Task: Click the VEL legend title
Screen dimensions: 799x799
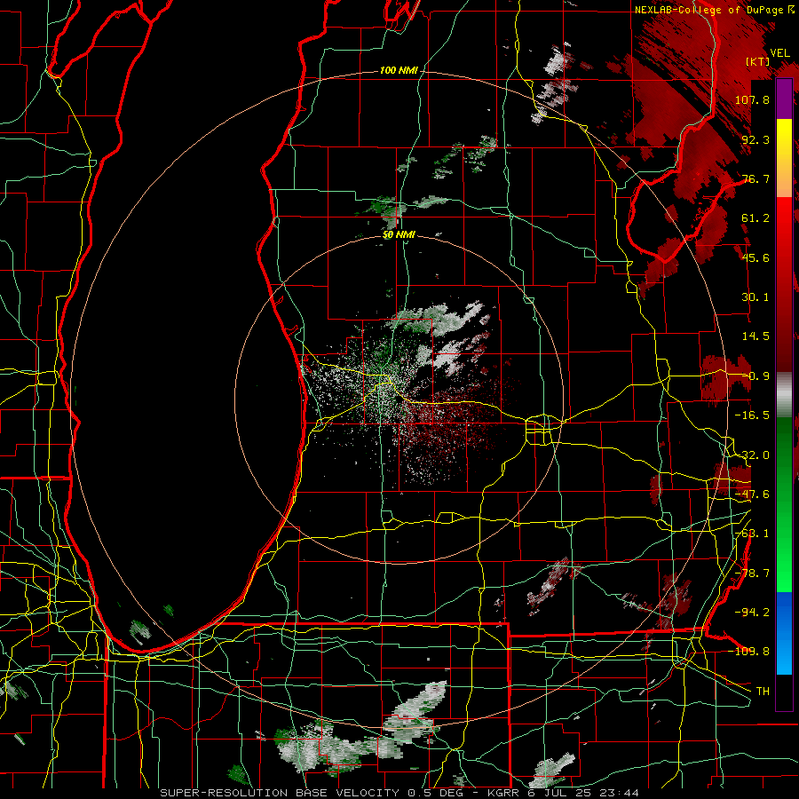Action: click(779, 53)
